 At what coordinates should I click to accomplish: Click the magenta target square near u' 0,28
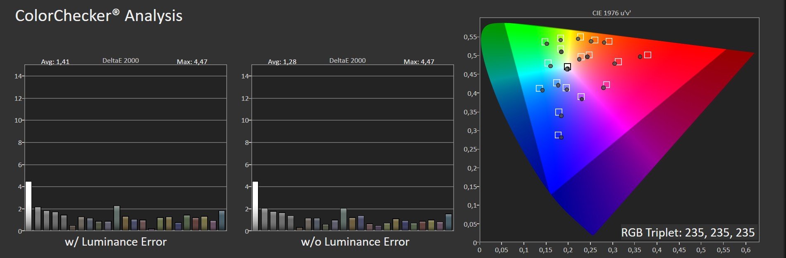point(607,85)
